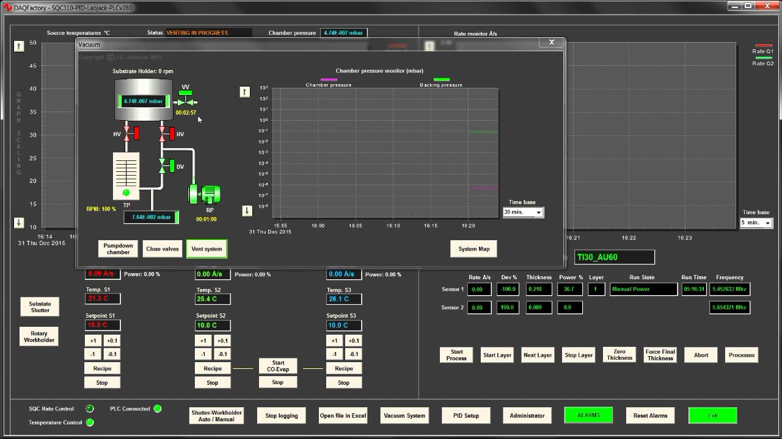Viewport: 782px width, 439px height.
Task: Click the TP turbo pump icon
Action: click(x=126, y=175)
